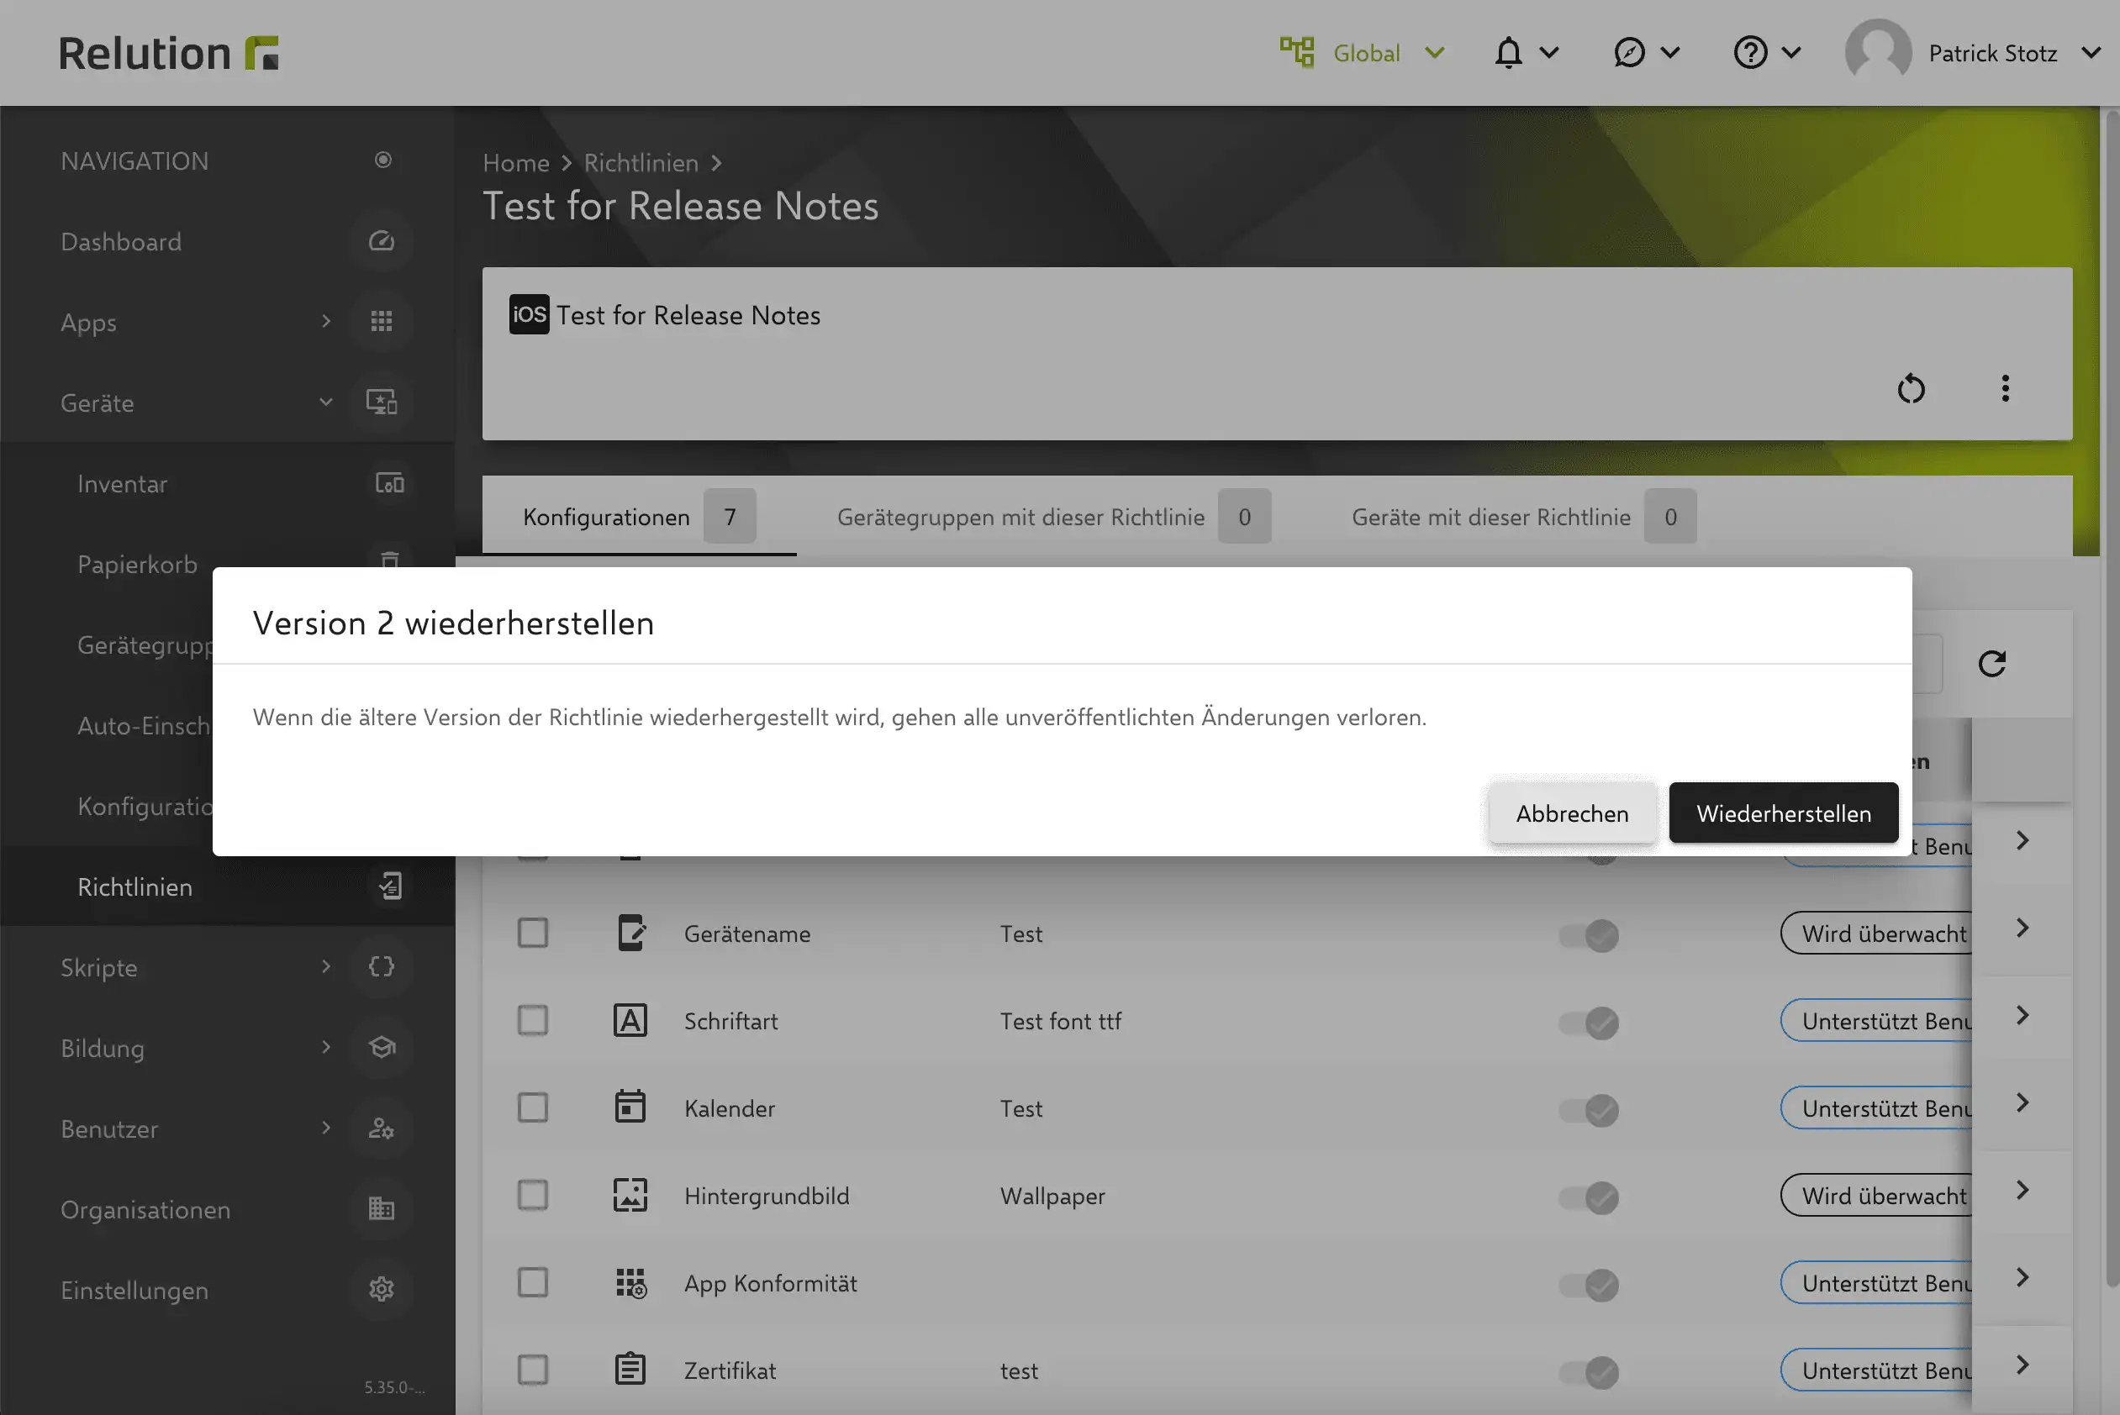2120x1415 pixels.
Task: Switch to Geräte mit dieser Richtlinie tab
Action: pos(1523,516)
